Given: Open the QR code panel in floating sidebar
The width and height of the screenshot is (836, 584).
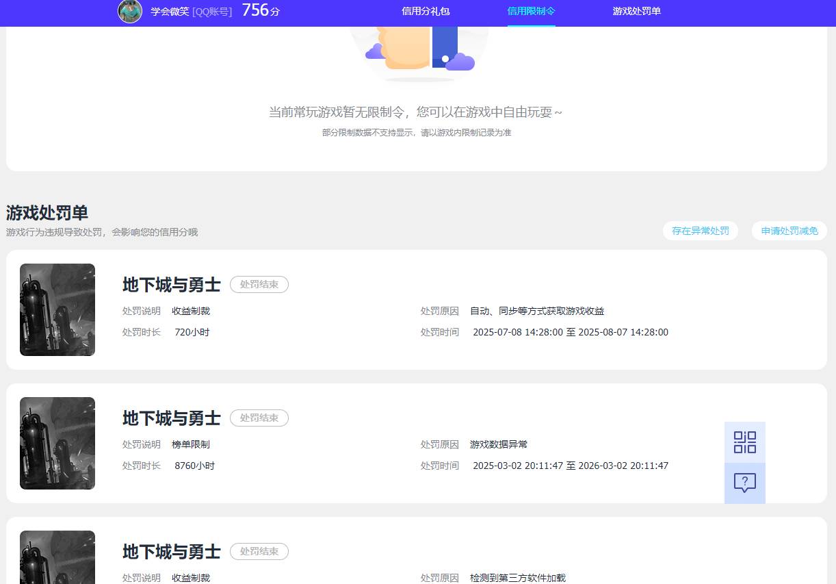Looking at the screenshot, I should [745, 442].
